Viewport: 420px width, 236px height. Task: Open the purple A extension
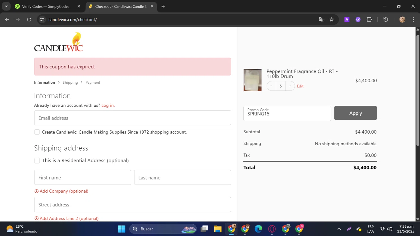[x=347, y=20]
